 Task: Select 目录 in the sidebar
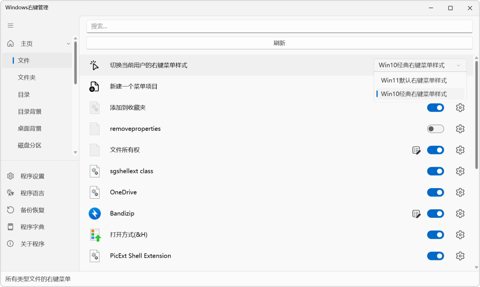(37, 94)
